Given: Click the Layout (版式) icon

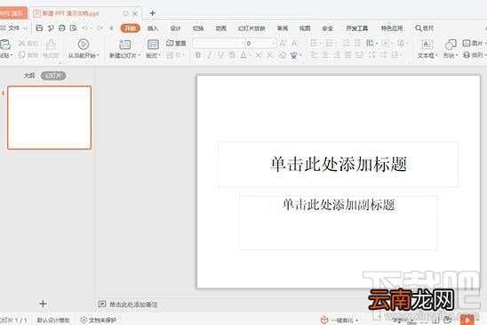Looking at the screenshot, I should click(x=153, y=45).
